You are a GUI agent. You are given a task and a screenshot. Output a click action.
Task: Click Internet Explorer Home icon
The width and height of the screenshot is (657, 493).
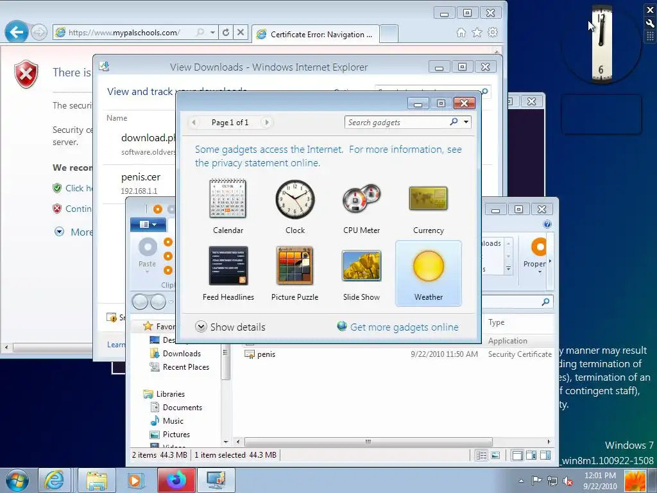(x=461, y=32)
